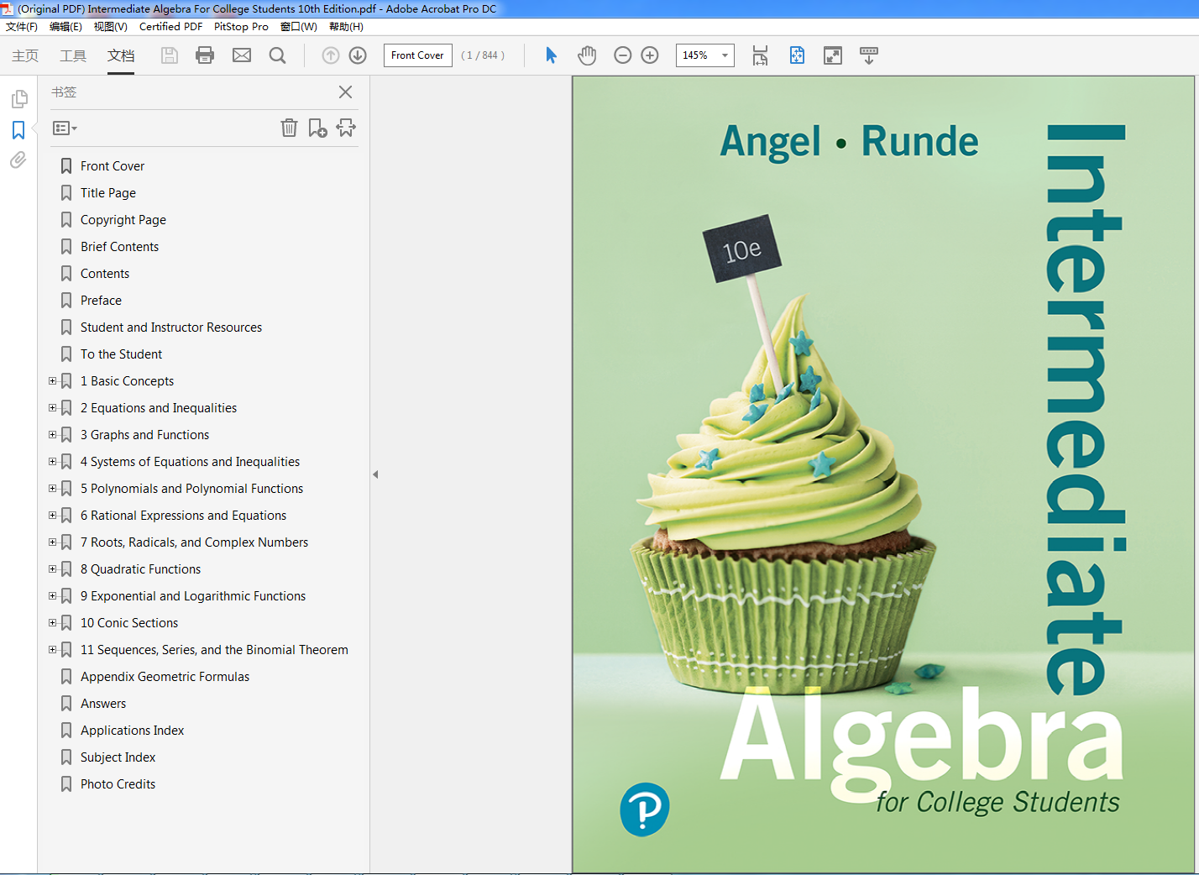Jump to the Answers bookmark

point(103,704)
